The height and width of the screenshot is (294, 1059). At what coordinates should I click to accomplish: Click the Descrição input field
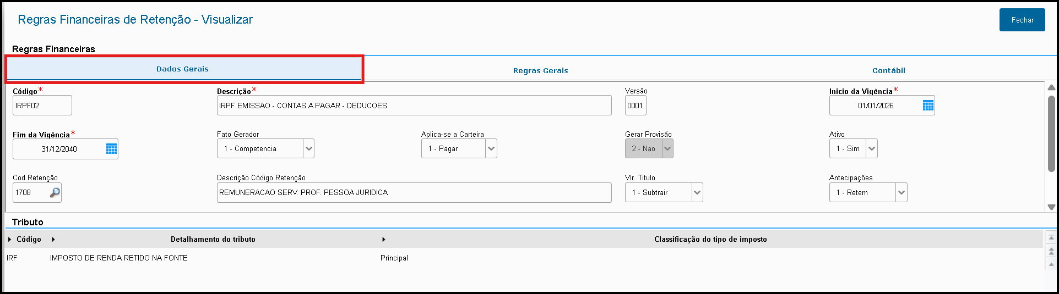[x=414, y=106]
